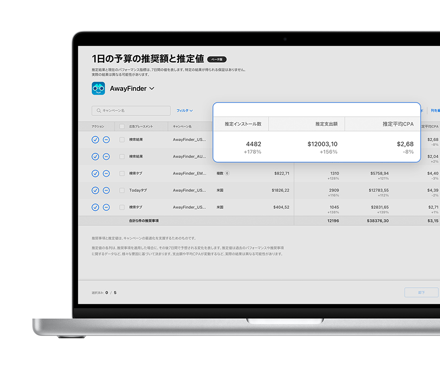Select checkbox for AwayFinder_EM 検索タブ row
The height and width of the screenshot is (369, 440).
pos(122,173)
